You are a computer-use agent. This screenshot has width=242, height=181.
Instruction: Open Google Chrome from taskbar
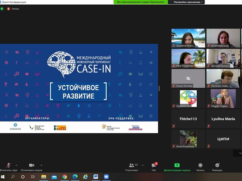click(65, 177)
